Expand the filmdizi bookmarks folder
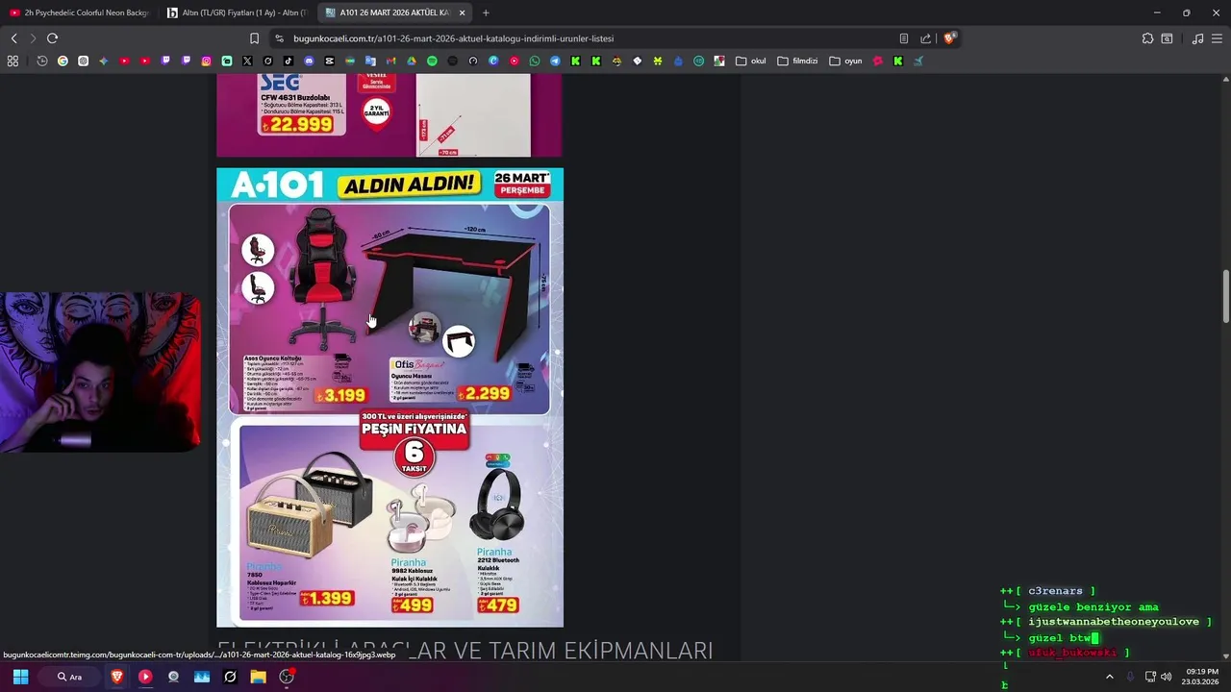The width and height of the screenshot is (1231, 692). click(797, 61)
